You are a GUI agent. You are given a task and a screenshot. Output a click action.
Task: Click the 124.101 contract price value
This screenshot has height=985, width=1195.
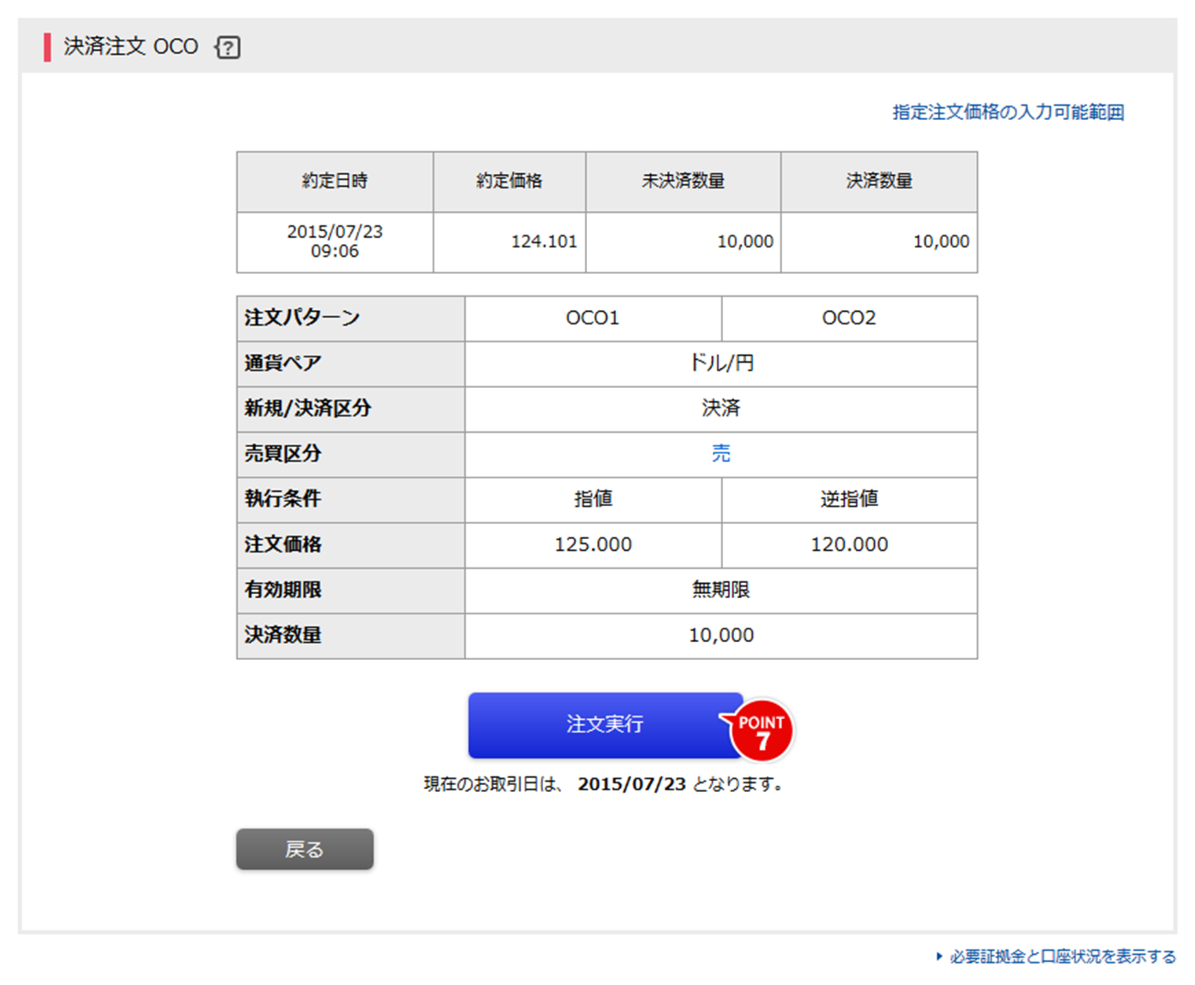point(543,242)
